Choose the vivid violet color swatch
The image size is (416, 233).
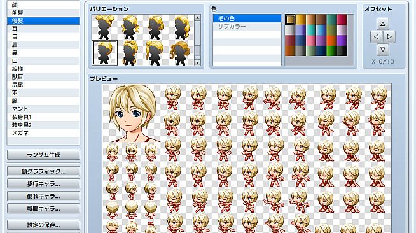tap(342, 40)
